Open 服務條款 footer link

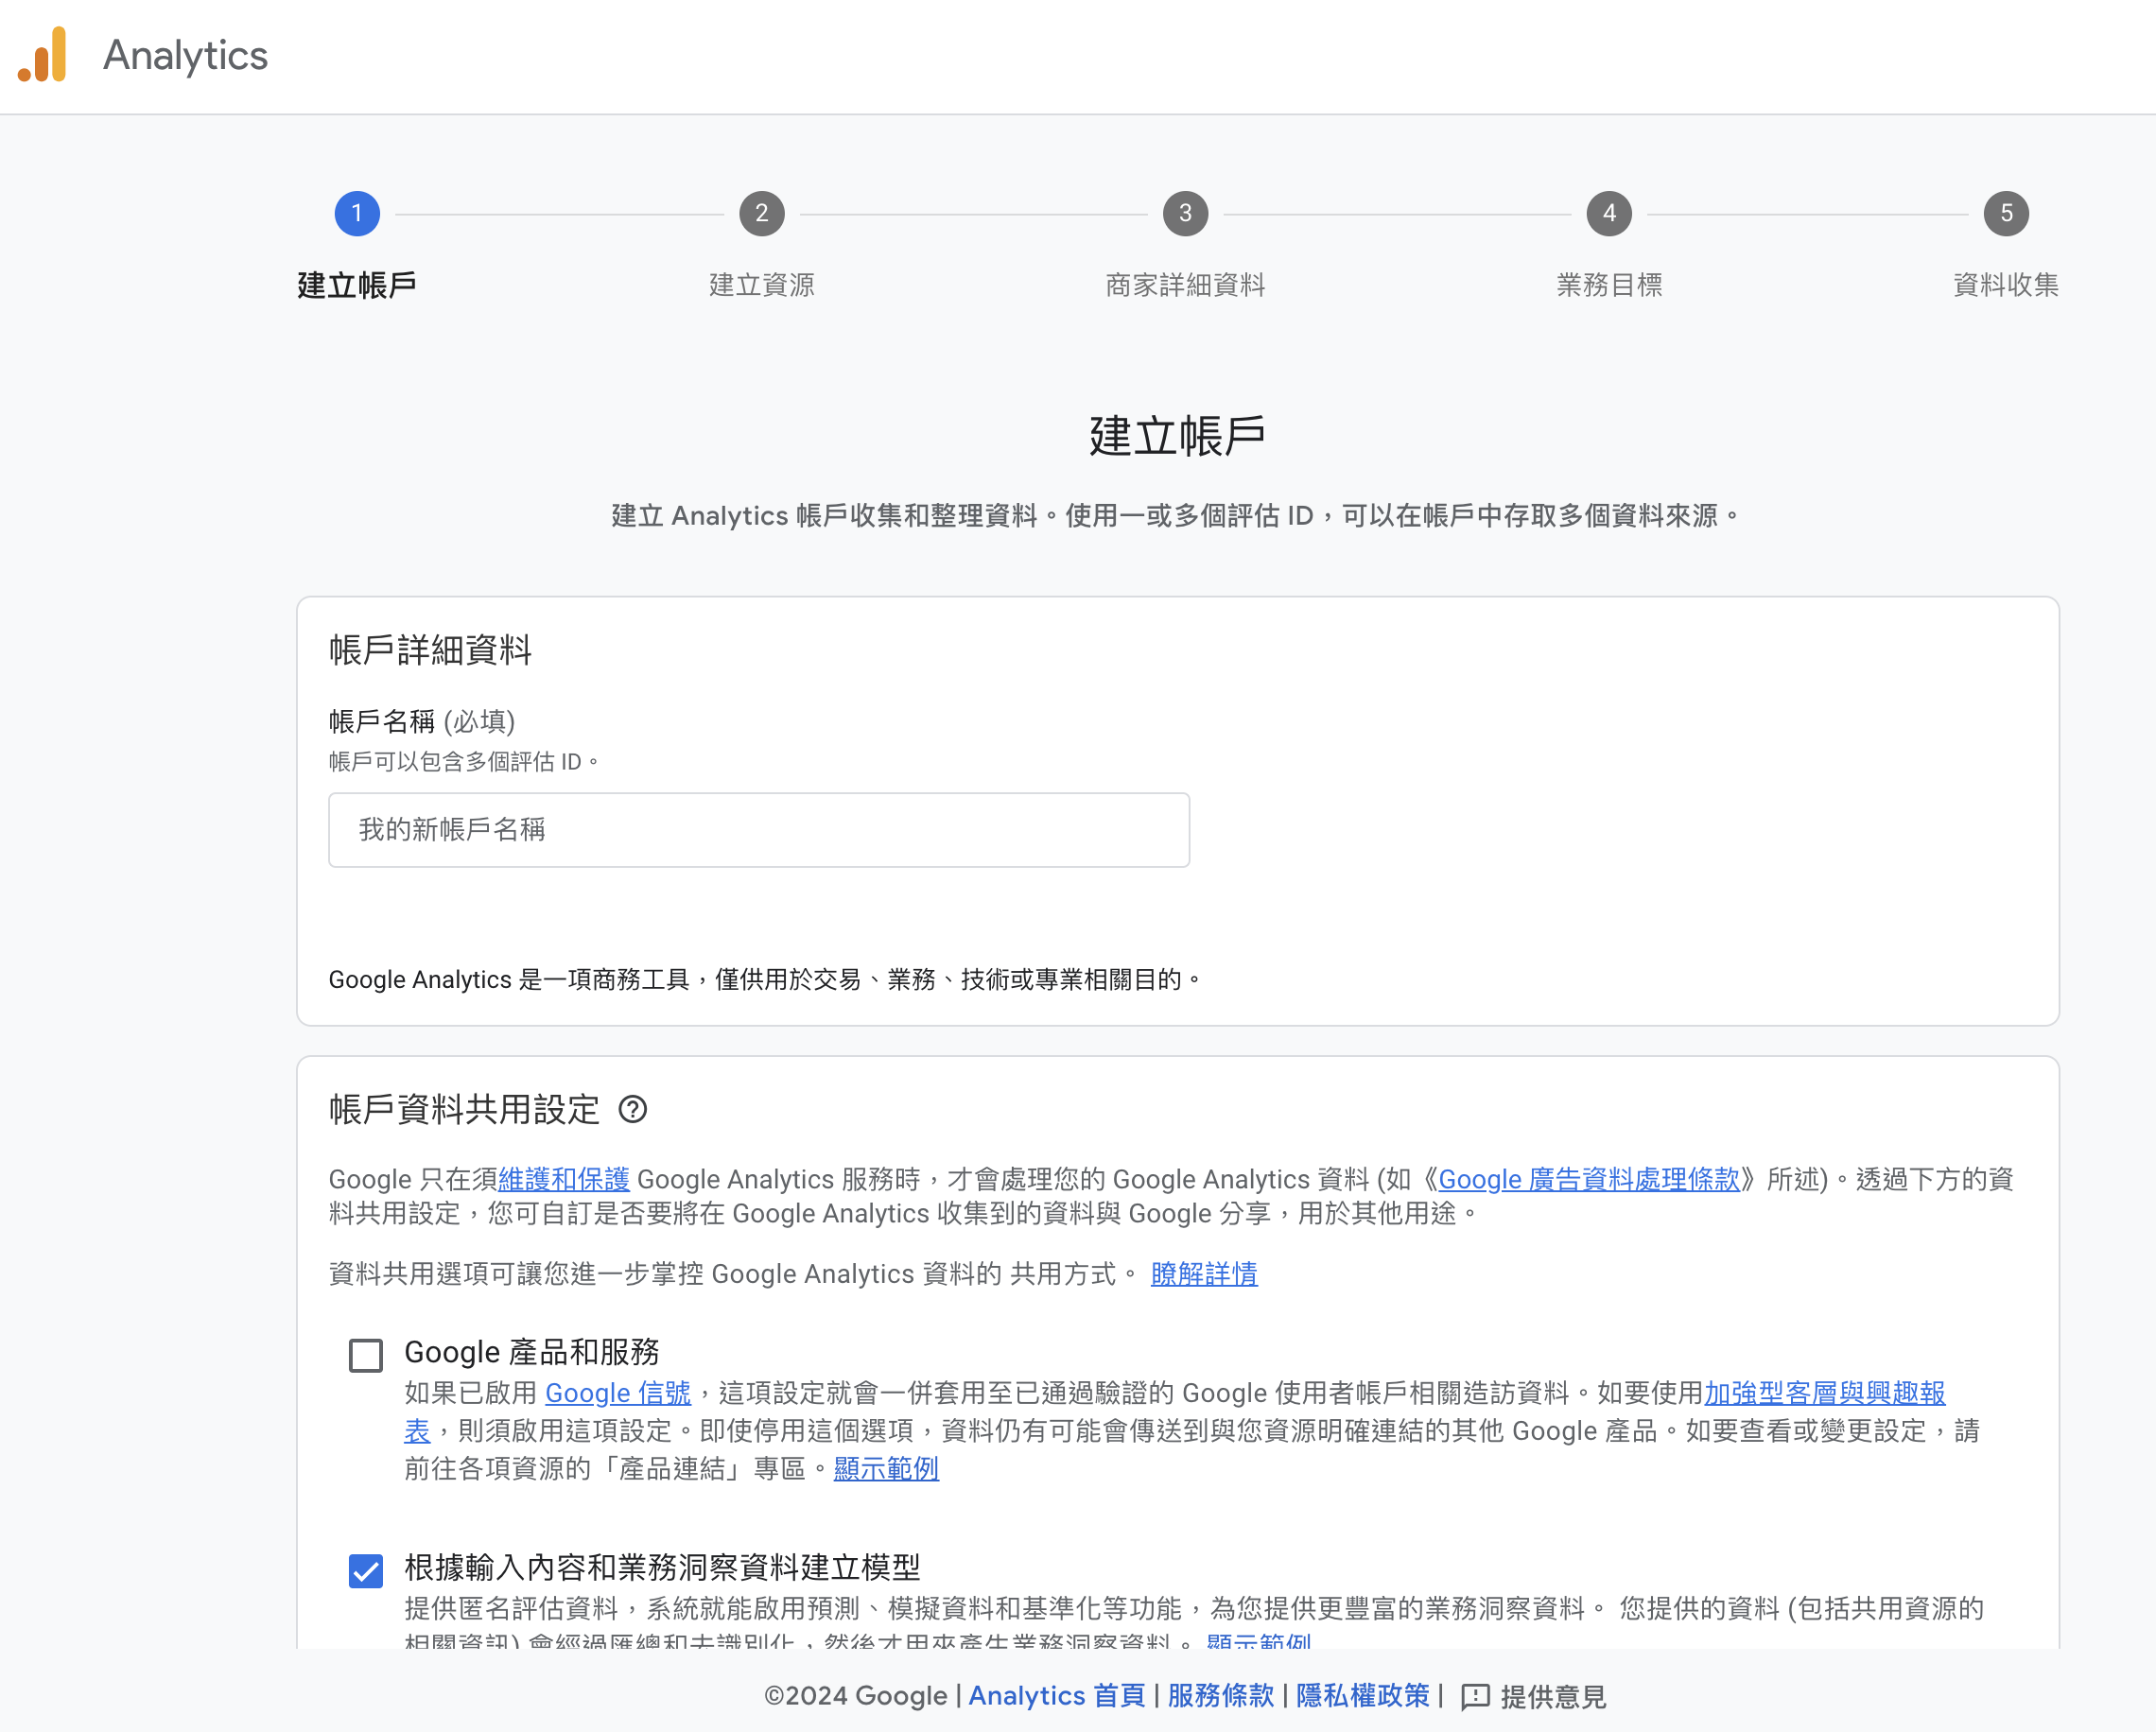1220,1696
